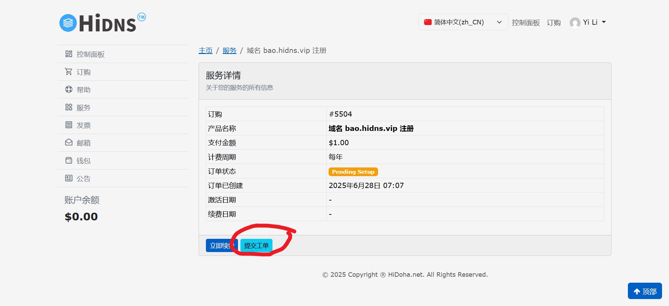Open the 简体中文(zh_CN) language dropdown
This screenshot has width=669, height=306.
pyautogui.click(x=463, y=22)
